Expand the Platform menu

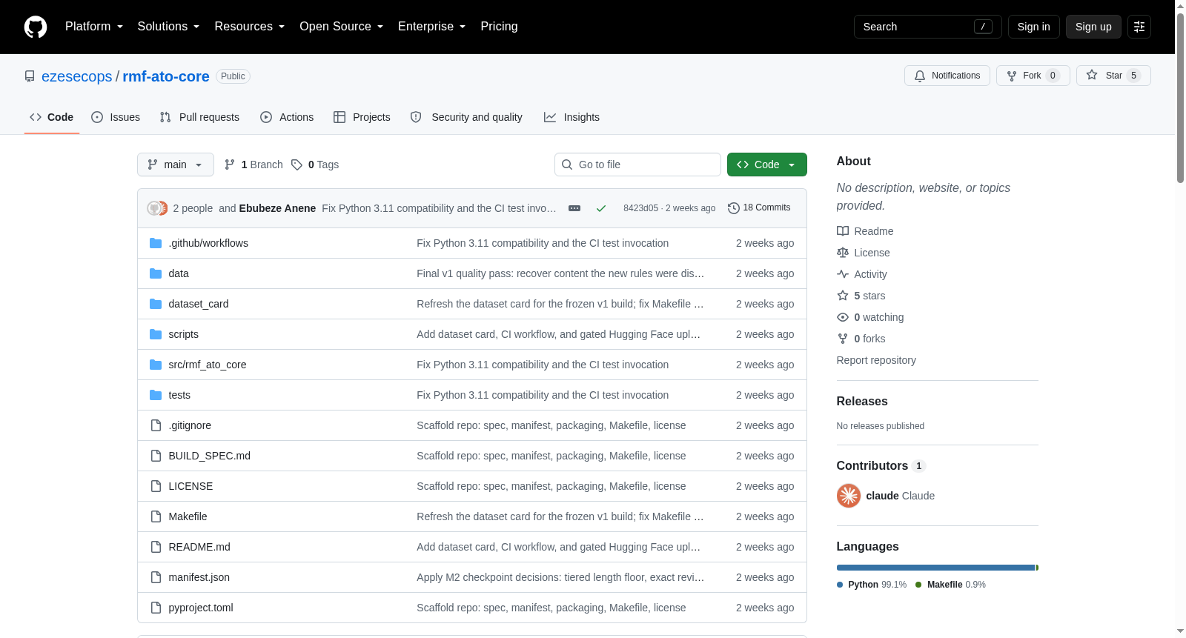(x=94, y=27)
